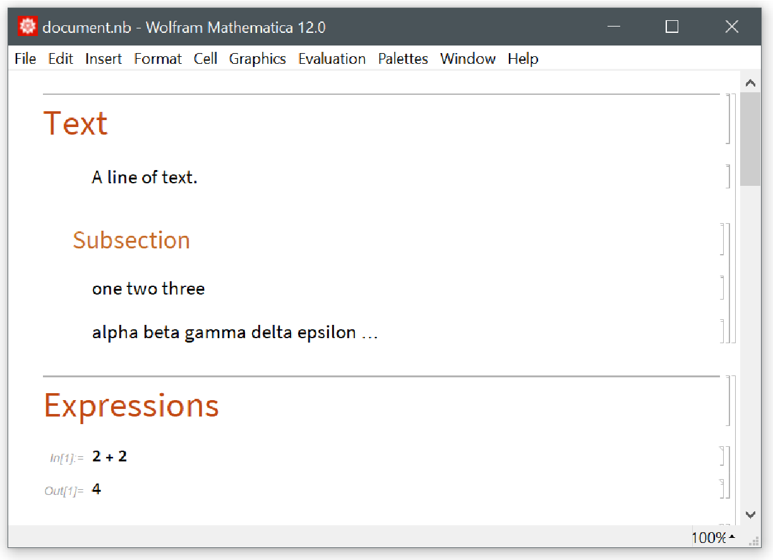This screenshot has width=773, height=560.
Task: Open the 100% magnification dropdown
Action: (714, 538)
